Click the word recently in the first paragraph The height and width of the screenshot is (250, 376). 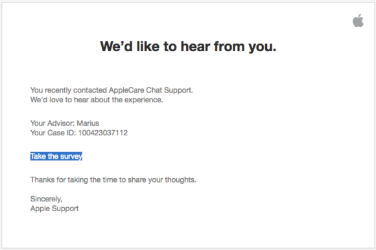pos(58,91)
